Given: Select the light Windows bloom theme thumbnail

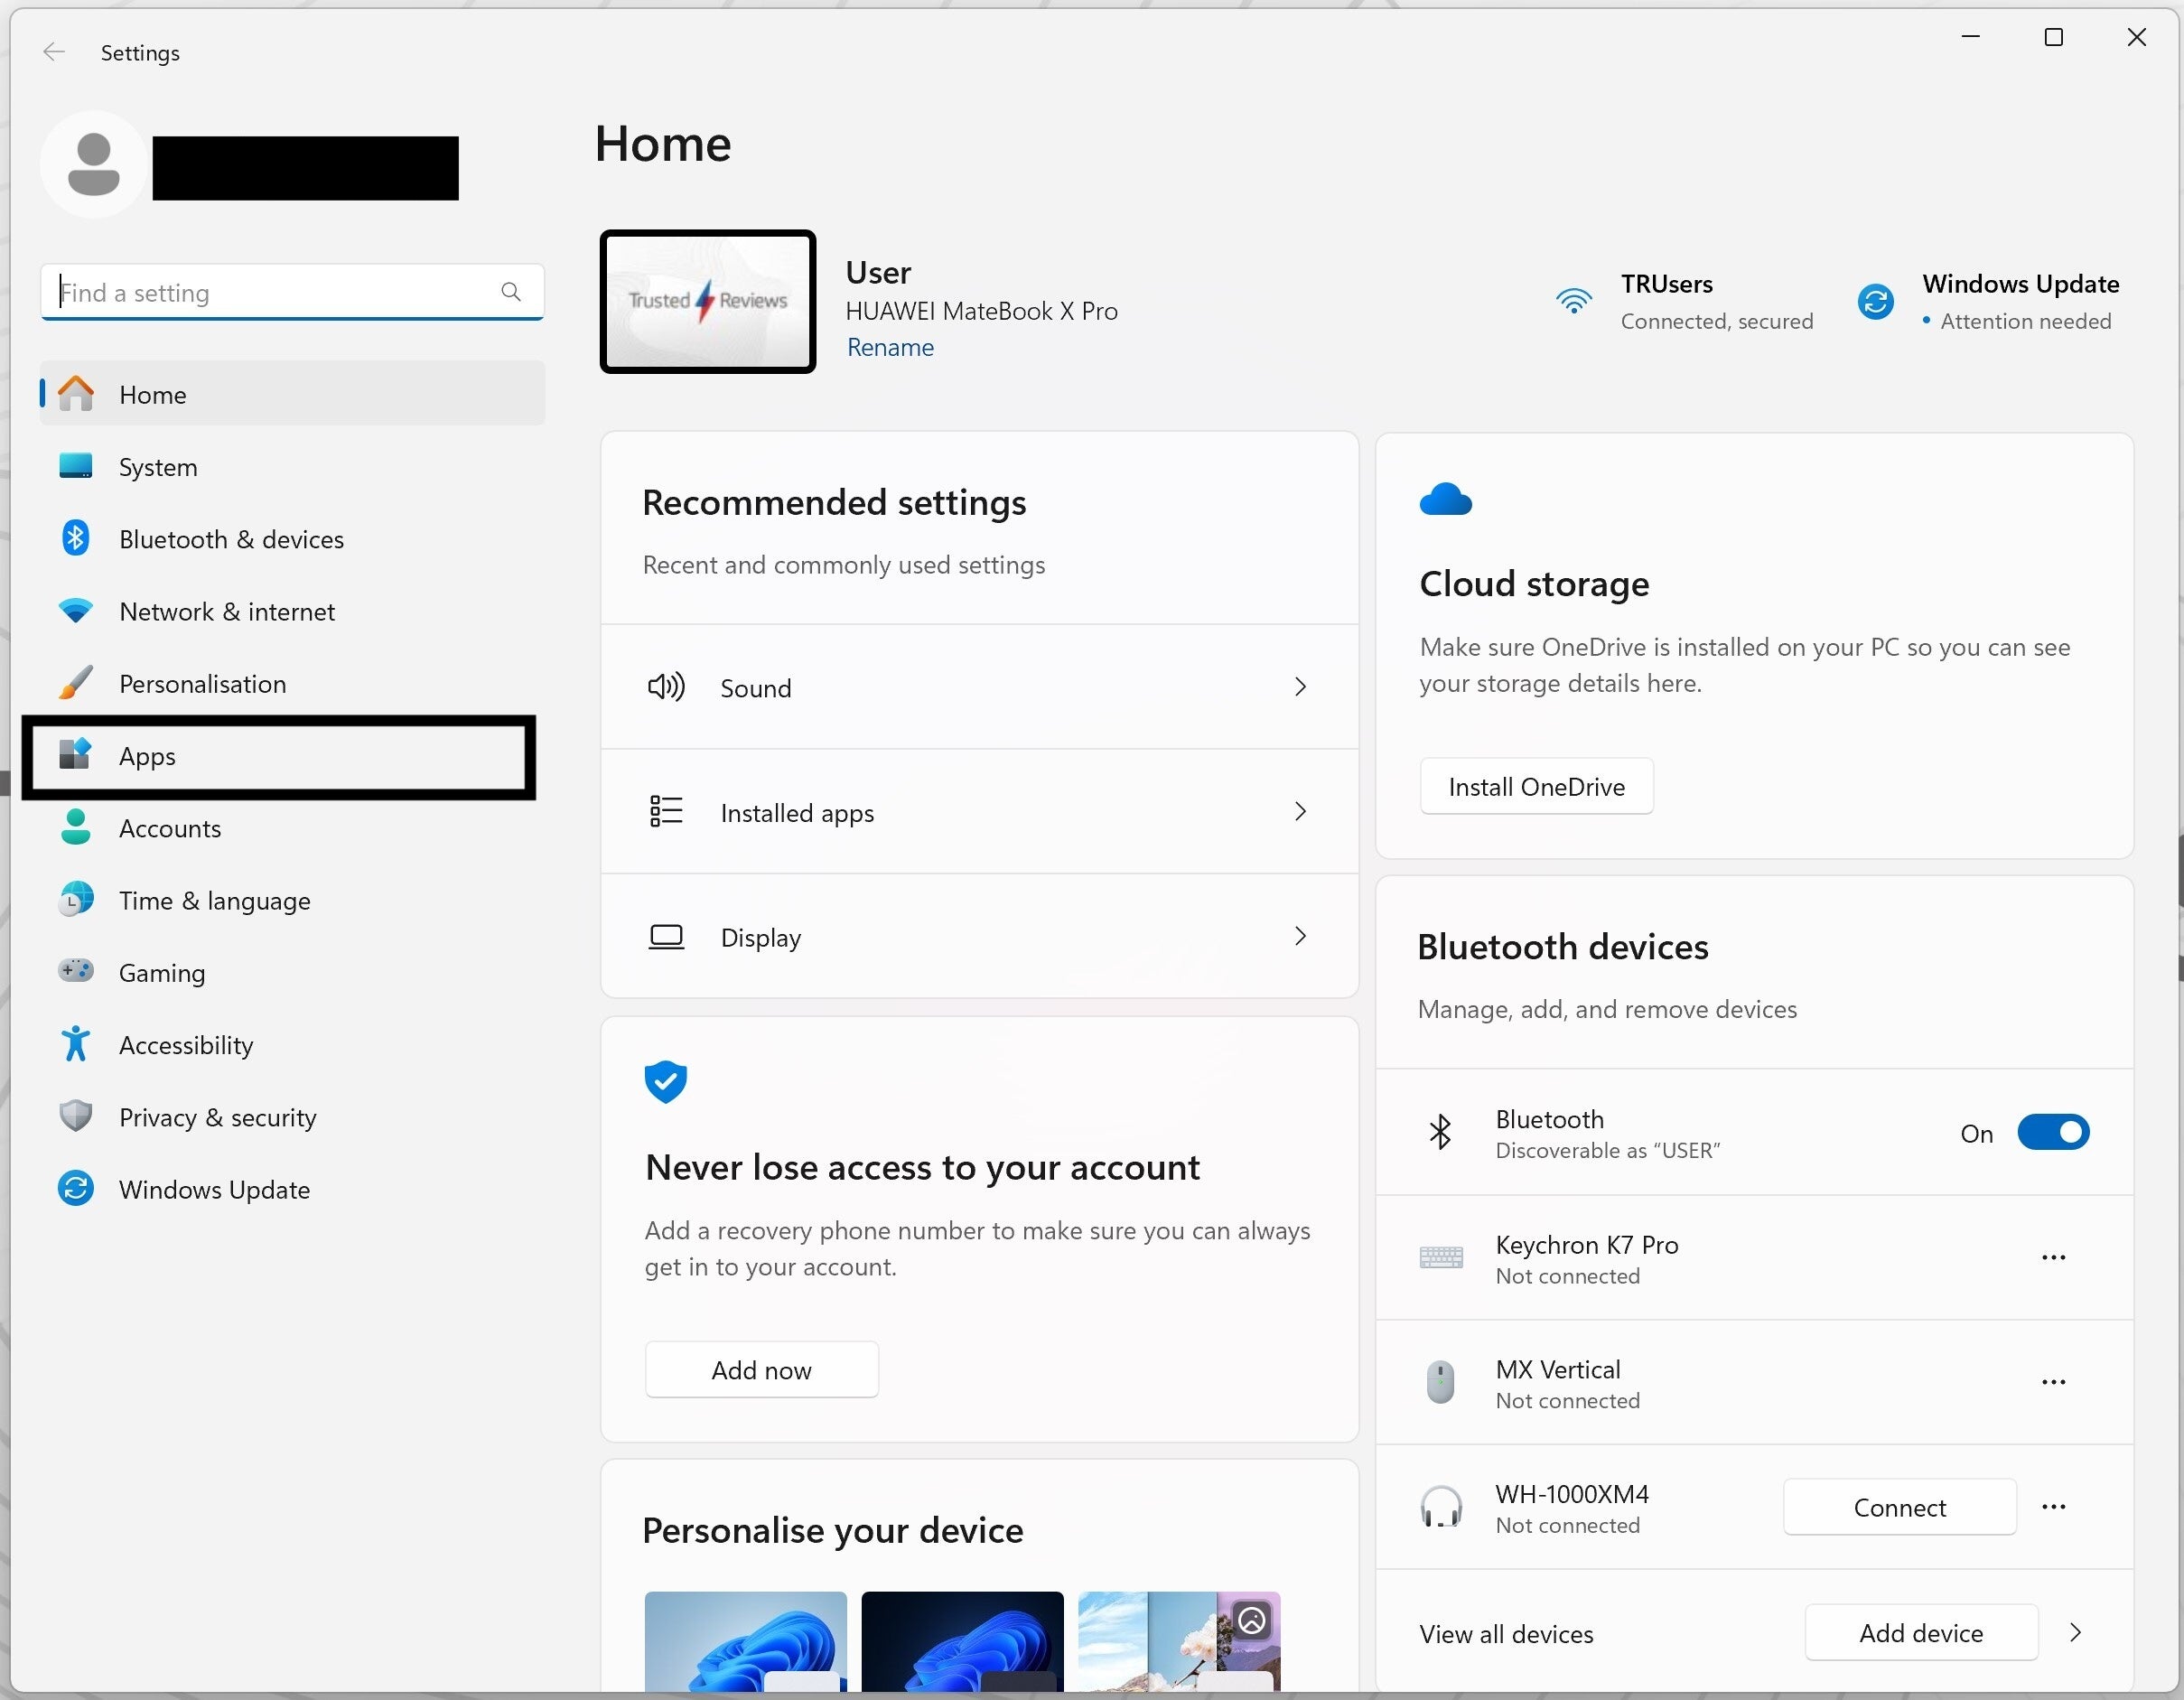Looking at the screenshot, I should (x=746, y=1642).
